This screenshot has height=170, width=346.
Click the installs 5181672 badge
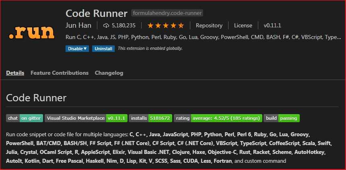pyautogui.click(x=150, y=118)
